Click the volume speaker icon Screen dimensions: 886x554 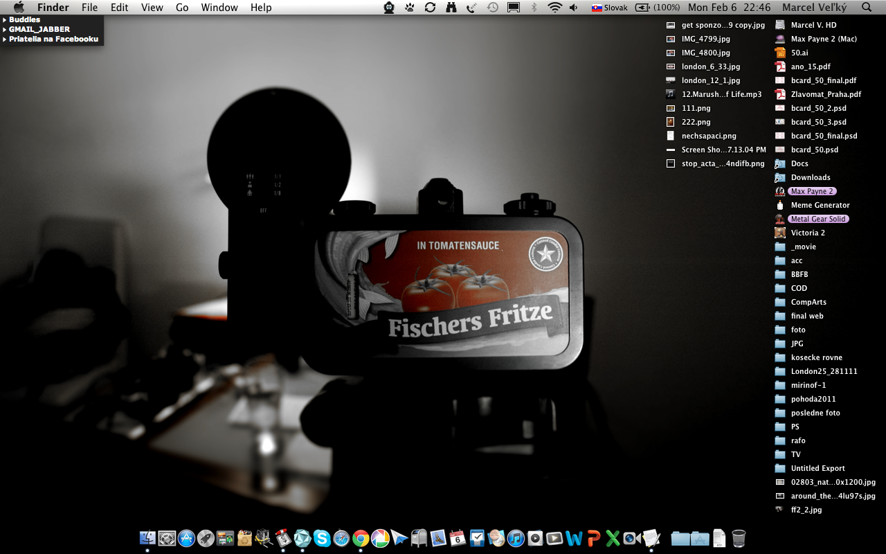click(574, 8)
